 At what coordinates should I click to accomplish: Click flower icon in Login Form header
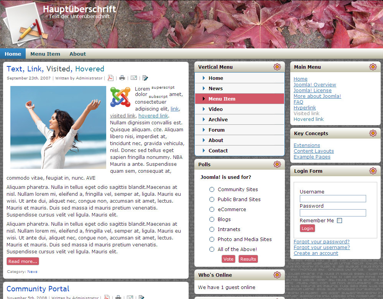[x=373, y=171]
